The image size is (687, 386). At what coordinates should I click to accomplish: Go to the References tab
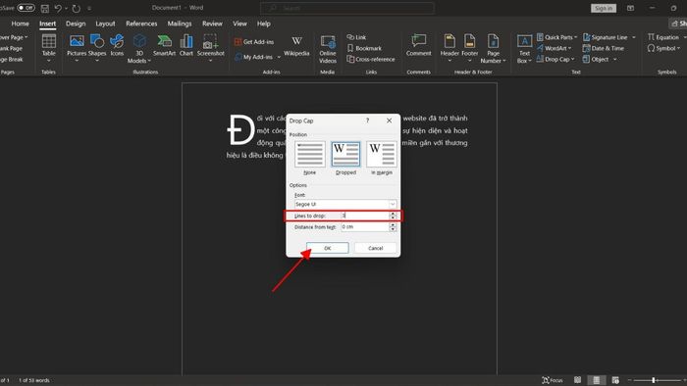click(141, 24)
